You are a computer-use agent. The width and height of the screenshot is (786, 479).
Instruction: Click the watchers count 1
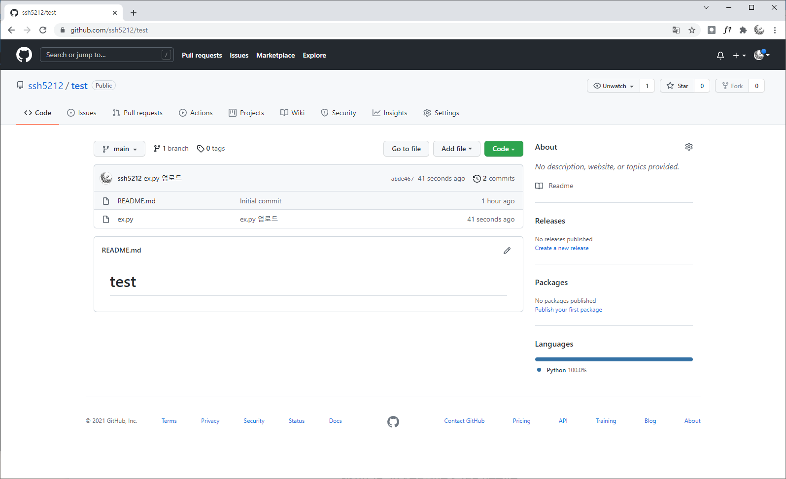tap(648, 86)
